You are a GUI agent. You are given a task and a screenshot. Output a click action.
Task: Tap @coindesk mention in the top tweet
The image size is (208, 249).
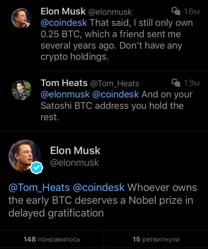[64, 23]
